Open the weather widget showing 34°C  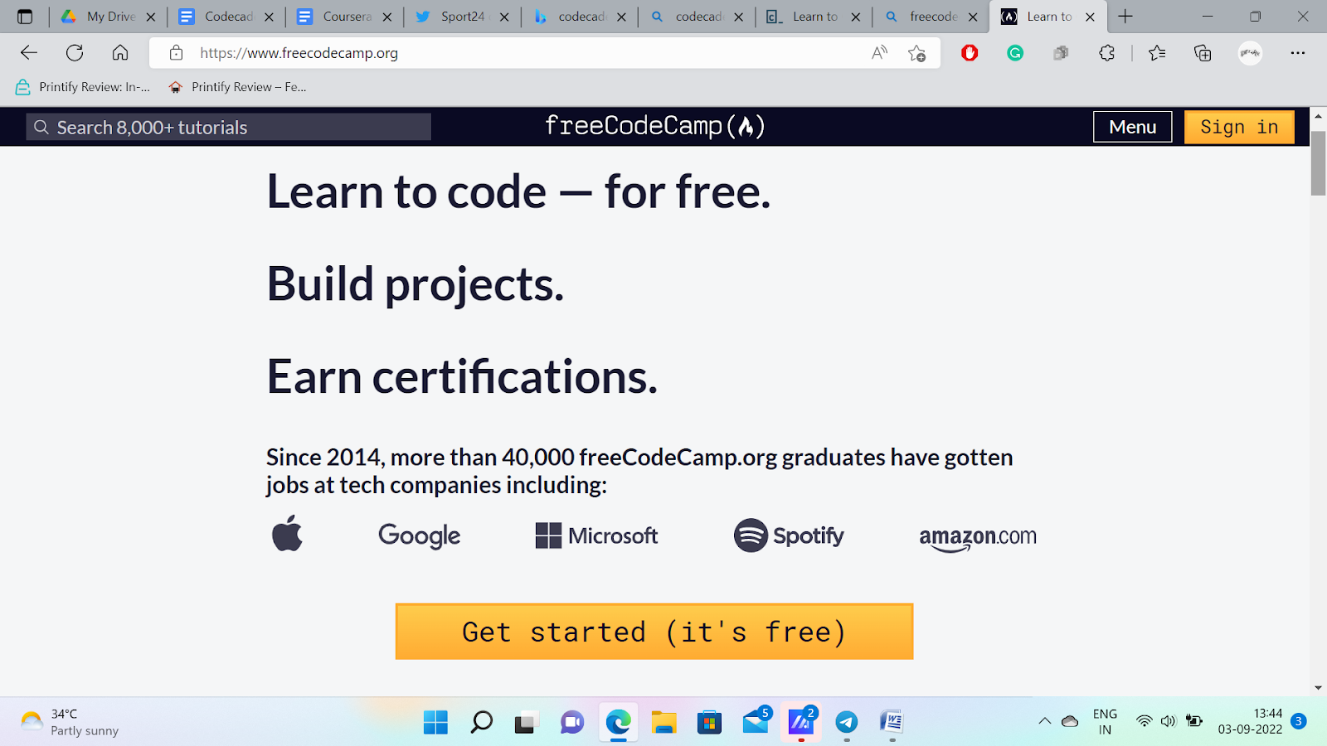click(x=70, y=722)
